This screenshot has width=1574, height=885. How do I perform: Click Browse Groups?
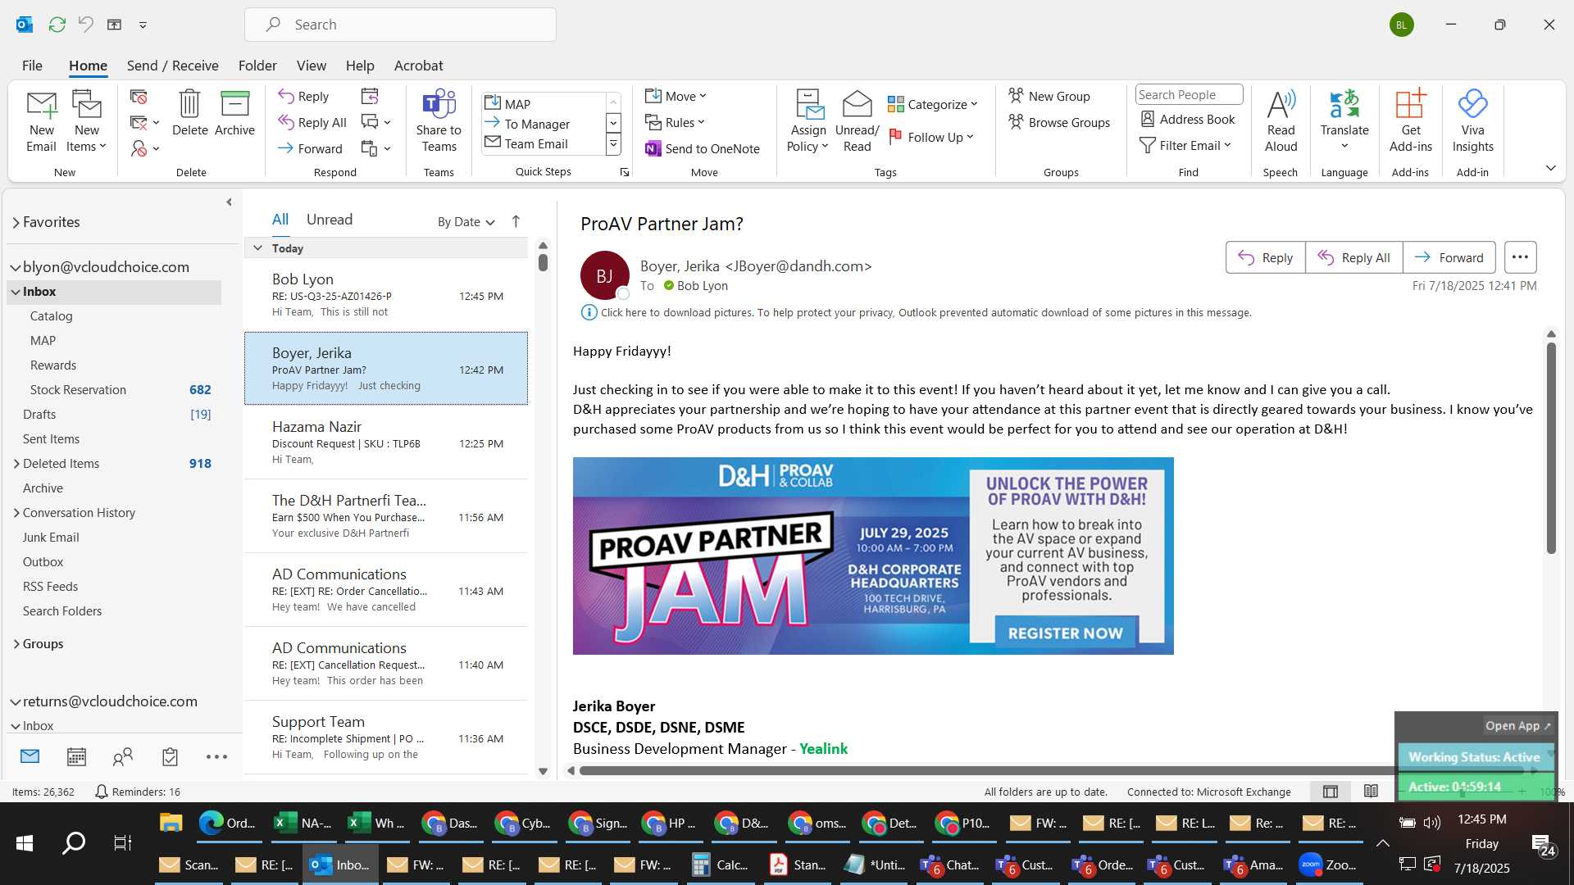pyautogui.click(x=1059, y=122)
